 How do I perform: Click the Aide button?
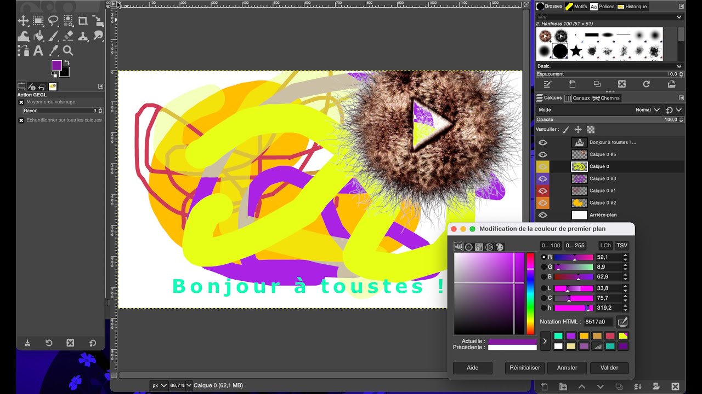473,368
